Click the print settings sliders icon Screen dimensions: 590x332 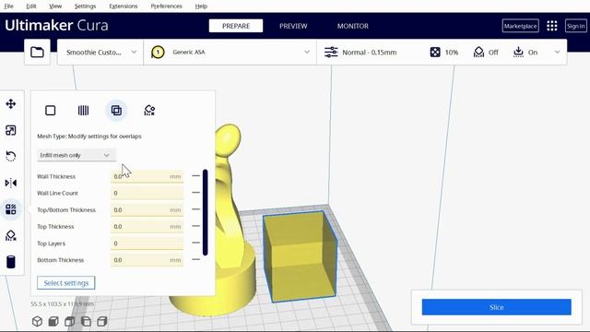[x=331, y=52]
